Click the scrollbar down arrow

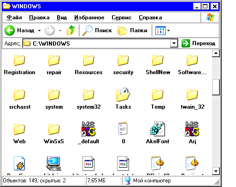point(216,171)
